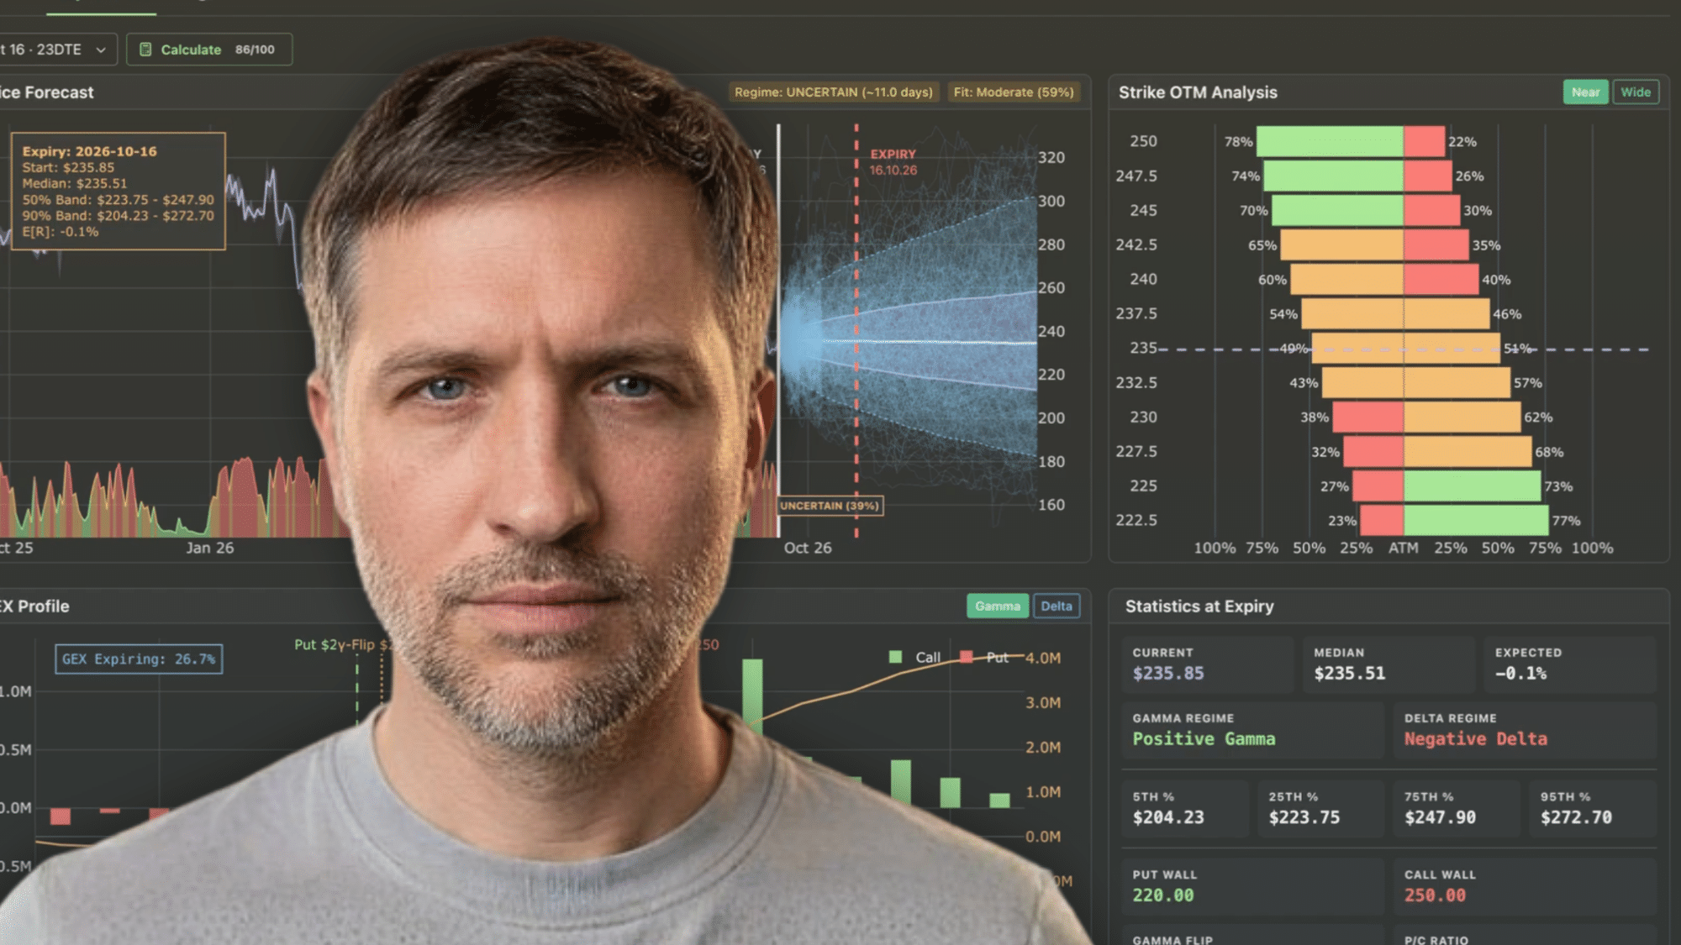1681x945 pixels.
Task: Click the Regime: UNCERTAIN badge
Action: (x=834, y=92)
